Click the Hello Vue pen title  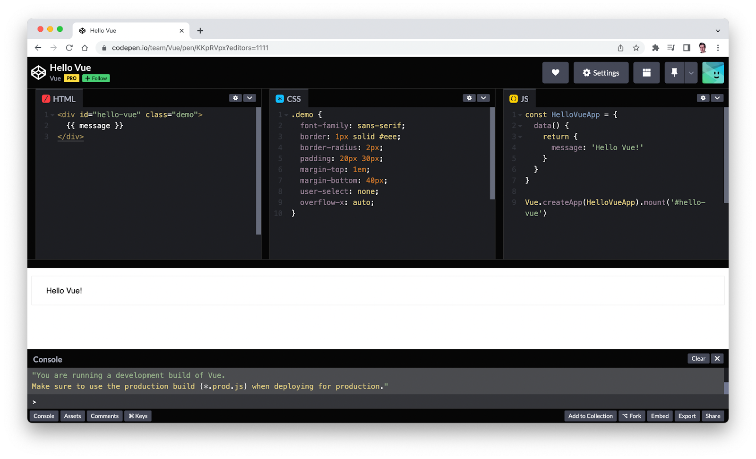[x=70, y=68]
